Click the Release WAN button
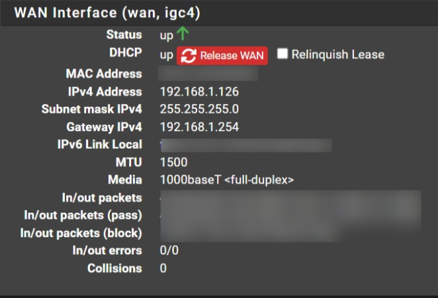Viewport: 438px width, 298px height. tap(222, 56)
